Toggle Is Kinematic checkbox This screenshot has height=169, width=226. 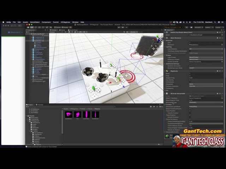(190, 82)
